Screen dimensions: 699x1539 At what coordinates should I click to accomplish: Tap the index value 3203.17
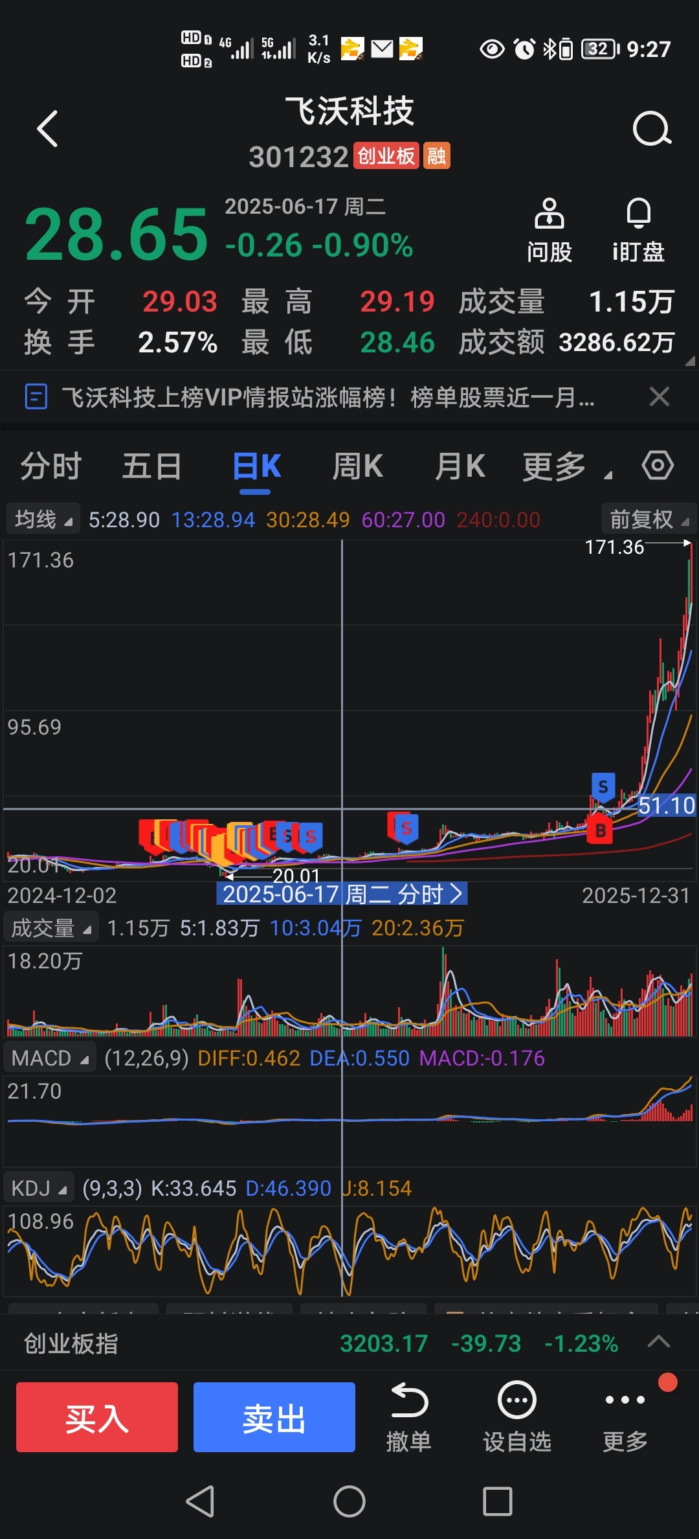coord(384,1343)
